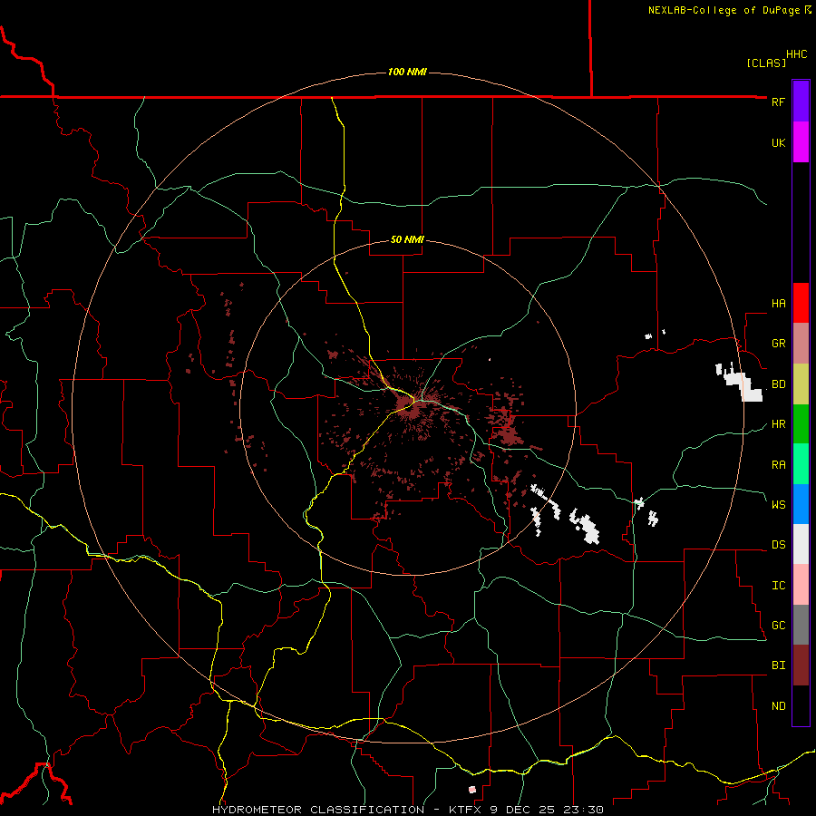
Task: Click the BI brown legend swatch
Action: tap(801, 665)
